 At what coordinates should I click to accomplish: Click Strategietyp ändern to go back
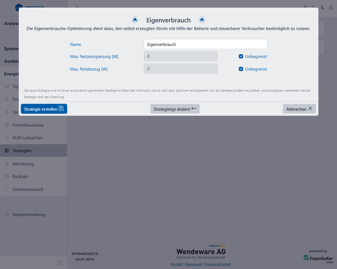pos(175,109)
